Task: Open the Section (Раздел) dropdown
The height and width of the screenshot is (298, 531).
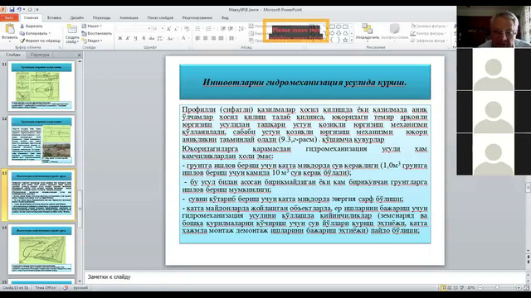Action: pos(92,41)
